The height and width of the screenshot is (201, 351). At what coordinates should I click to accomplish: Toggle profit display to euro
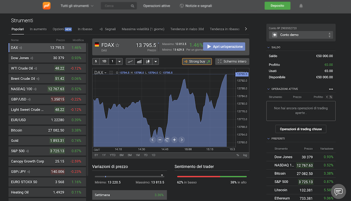pos(327,97)
